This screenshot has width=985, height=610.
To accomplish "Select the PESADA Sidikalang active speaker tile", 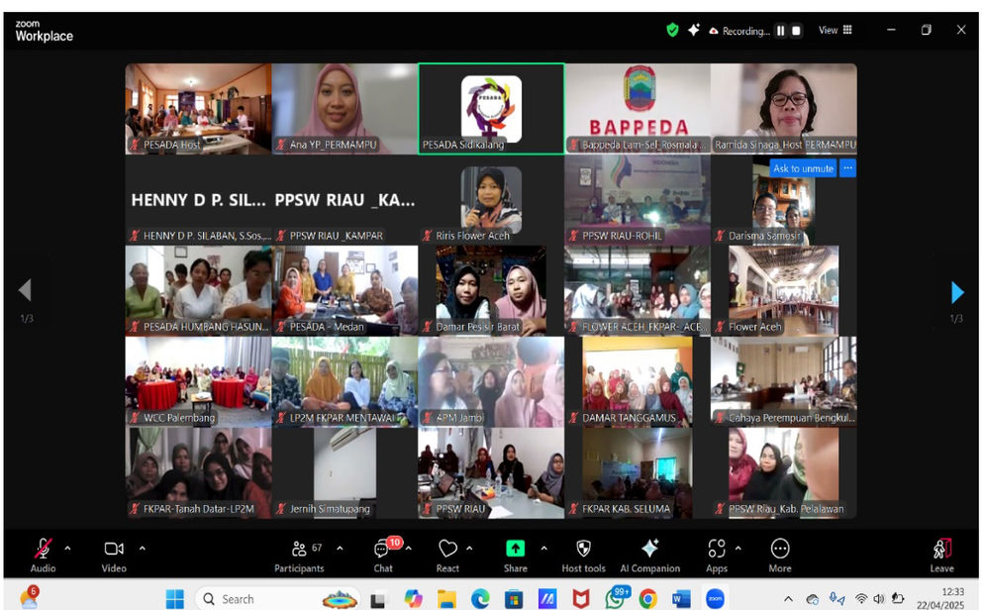I will click(x=491, y=109).
